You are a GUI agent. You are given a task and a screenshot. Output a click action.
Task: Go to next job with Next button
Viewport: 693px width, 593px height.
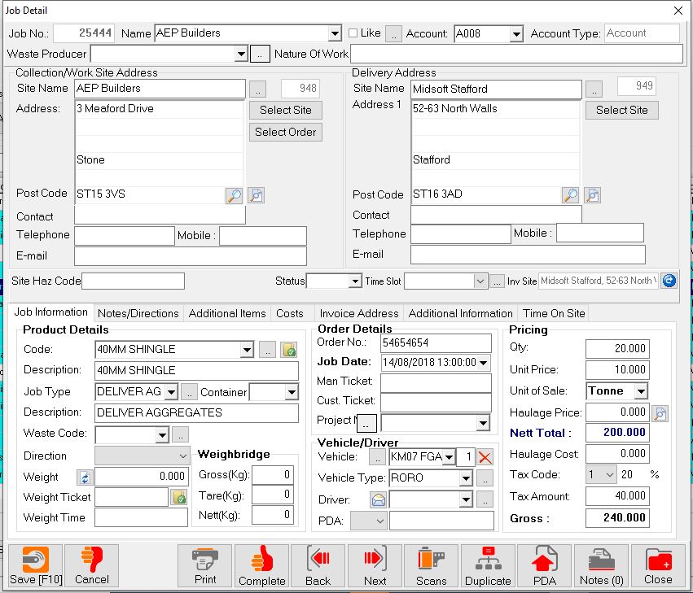coord(375,565)
